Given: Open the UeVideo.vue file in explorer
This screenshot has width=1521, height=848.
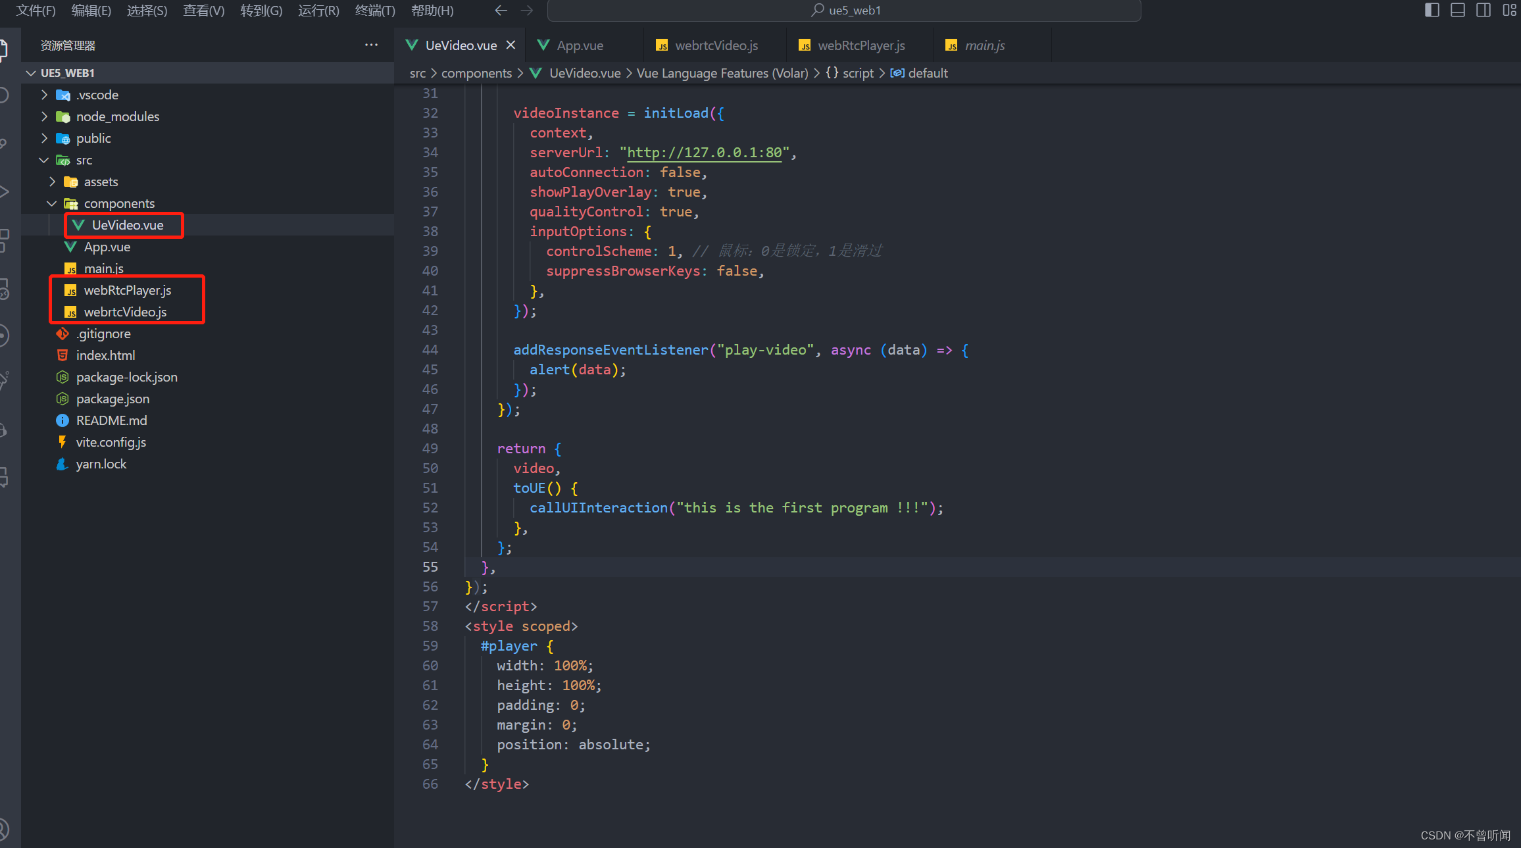Looking at the screenshot, I should [x=127, y=225].
